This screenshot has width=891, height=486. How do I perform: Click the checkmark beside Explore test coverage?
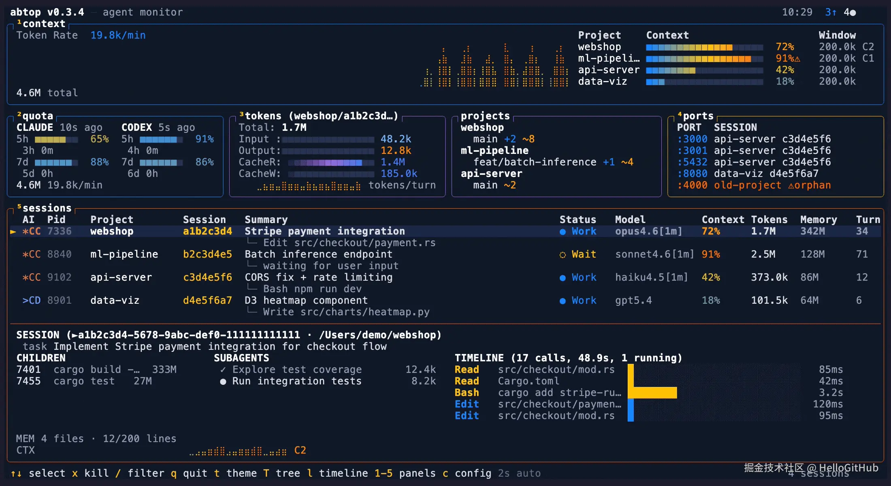point(223,370)
